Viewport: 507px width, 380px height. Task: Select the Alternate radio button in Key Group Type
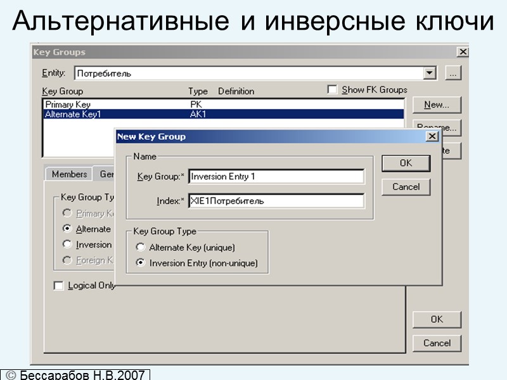click(67, 229)
